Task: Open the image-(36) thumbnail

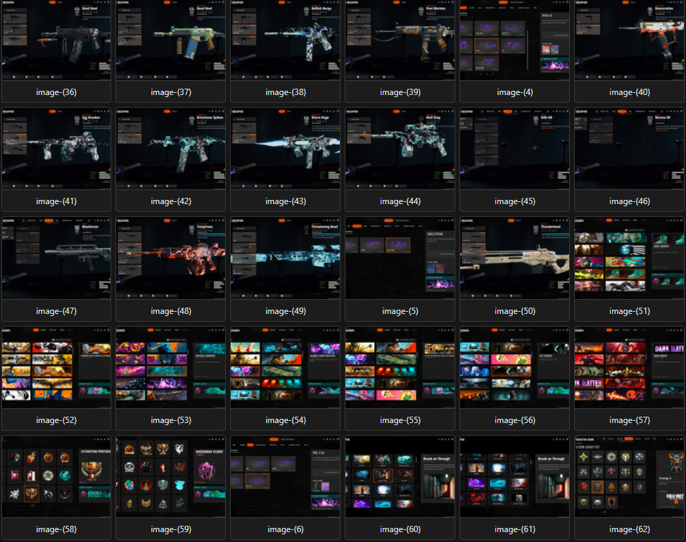Action: [56, 40]
